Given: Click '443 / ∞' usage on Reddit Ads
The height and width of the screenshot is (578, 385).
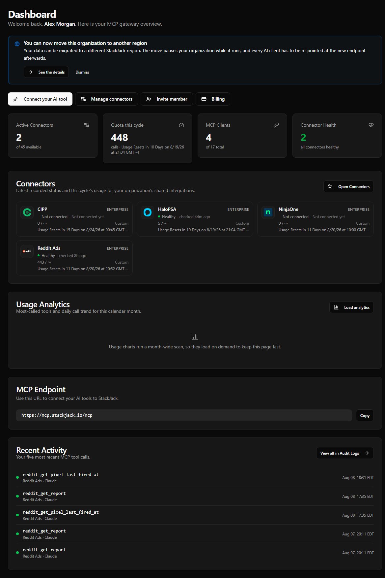Looking at the screenshot, I should (44, 262).
